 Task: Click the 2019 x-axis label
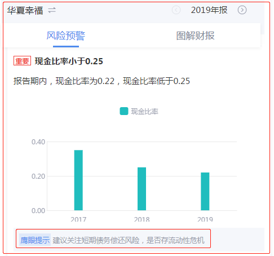[x=205, y=219]
